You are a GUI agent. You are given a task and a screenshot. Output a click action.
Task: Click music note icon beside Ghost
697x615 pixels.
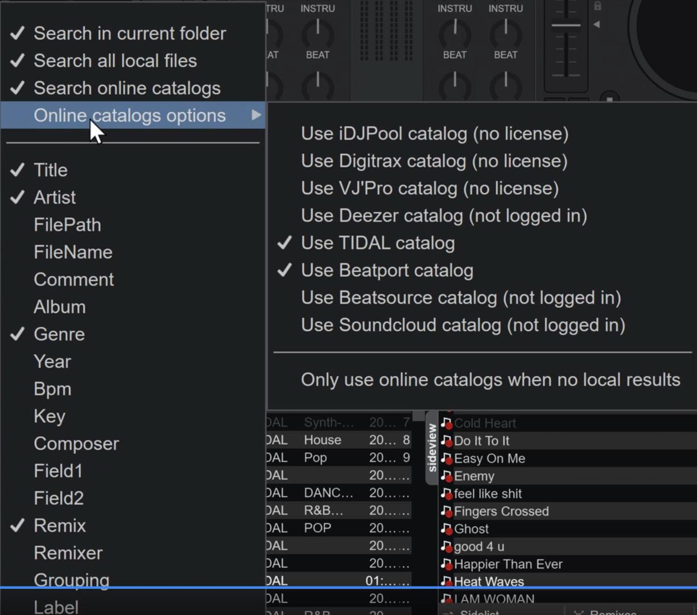tap(447, 529)
